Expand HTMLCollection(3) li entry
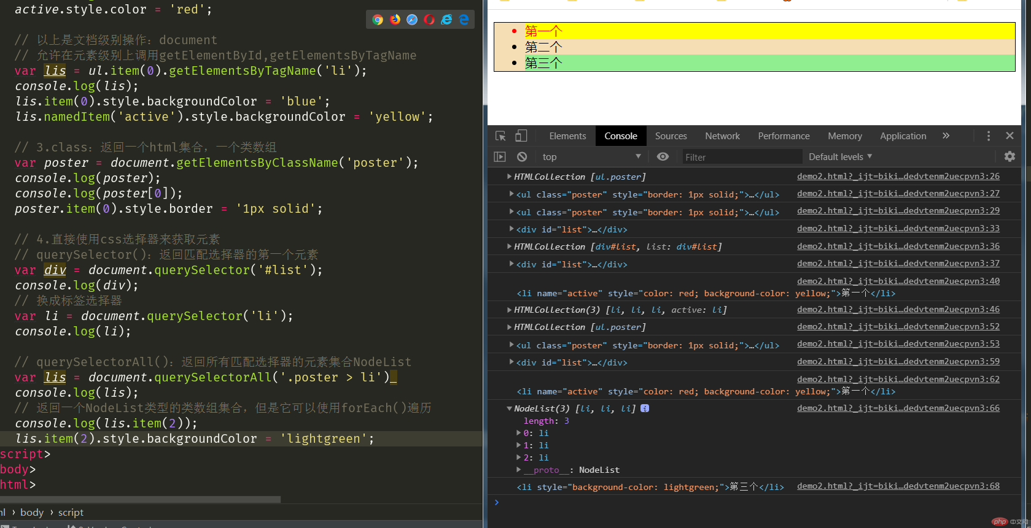1031x528 pixels. [509, 310]
